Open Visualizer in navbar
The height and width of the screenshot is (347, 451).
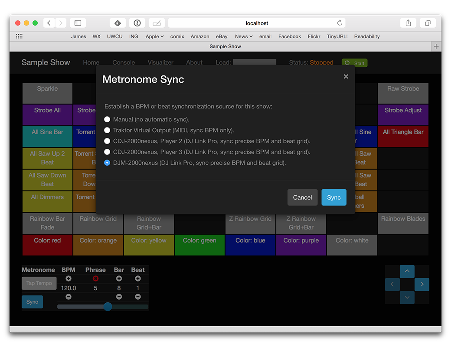[x=160, y=62]
